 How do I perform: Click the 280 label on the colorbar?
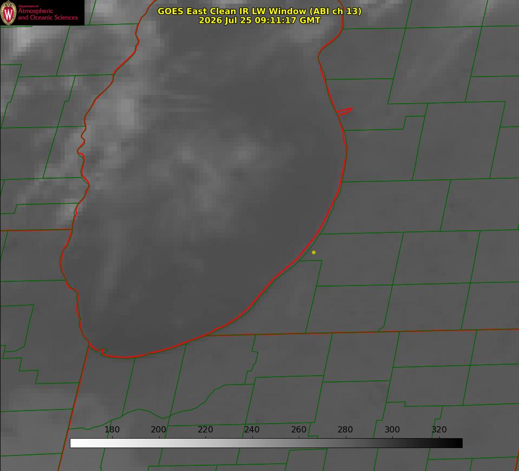345,429
